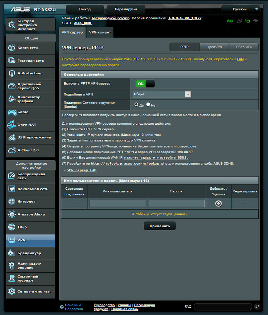Click the help question mark icon
The image size is (268, 315).
tap(62, 307)
